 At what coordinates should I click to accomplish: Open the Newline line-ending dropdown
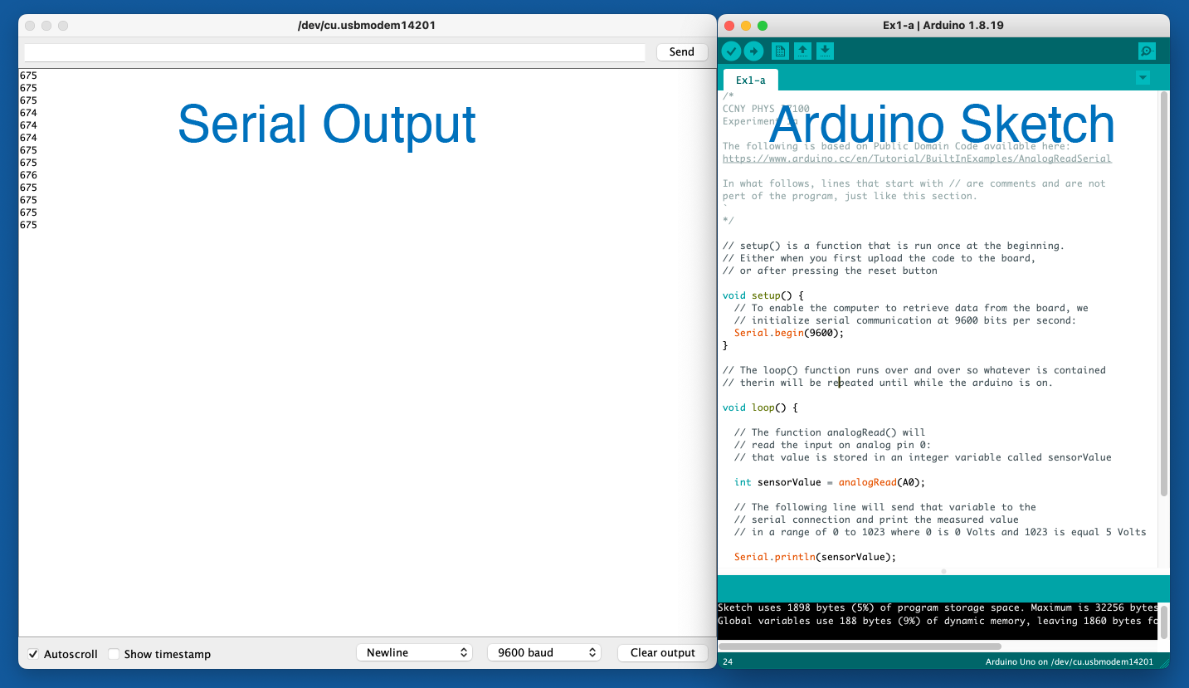click(415, 652)
